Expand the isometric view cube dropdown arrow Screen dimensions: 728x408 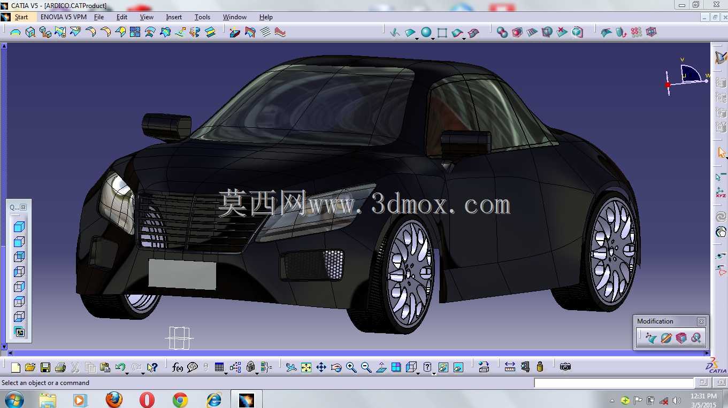click(x=418, y=373)
